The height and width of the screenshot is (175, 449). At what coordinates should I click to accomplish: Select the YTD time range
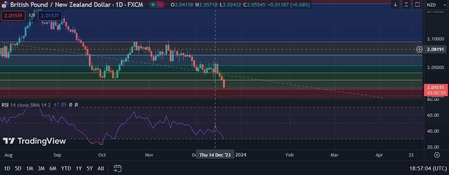tap(66, 168)
